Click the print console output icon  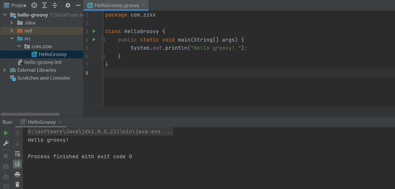coord(17,175)
